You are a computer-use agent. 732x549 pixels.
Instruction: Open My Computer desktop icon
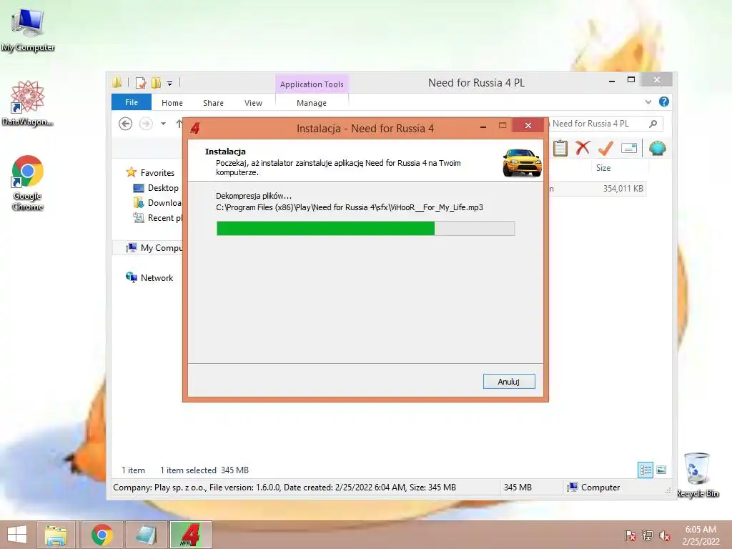click(28, 30)
